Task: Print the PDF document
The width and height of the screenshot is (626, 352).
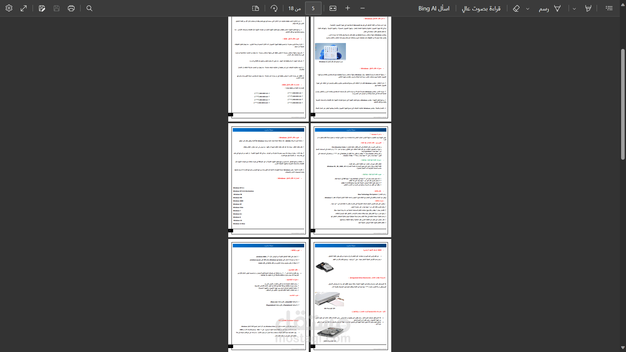Action: [x=71, y=8]
